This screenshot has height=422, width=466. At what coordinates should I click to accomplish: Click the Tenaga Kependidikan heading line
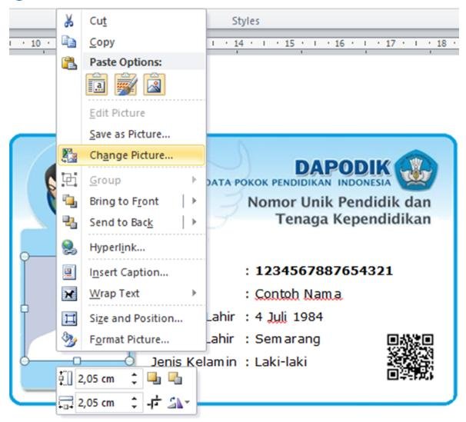354,219
